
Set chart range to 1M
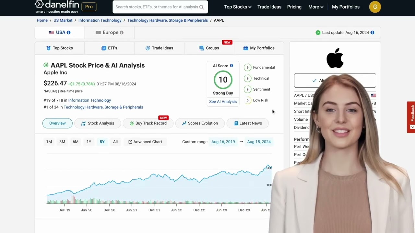[49, 142]
